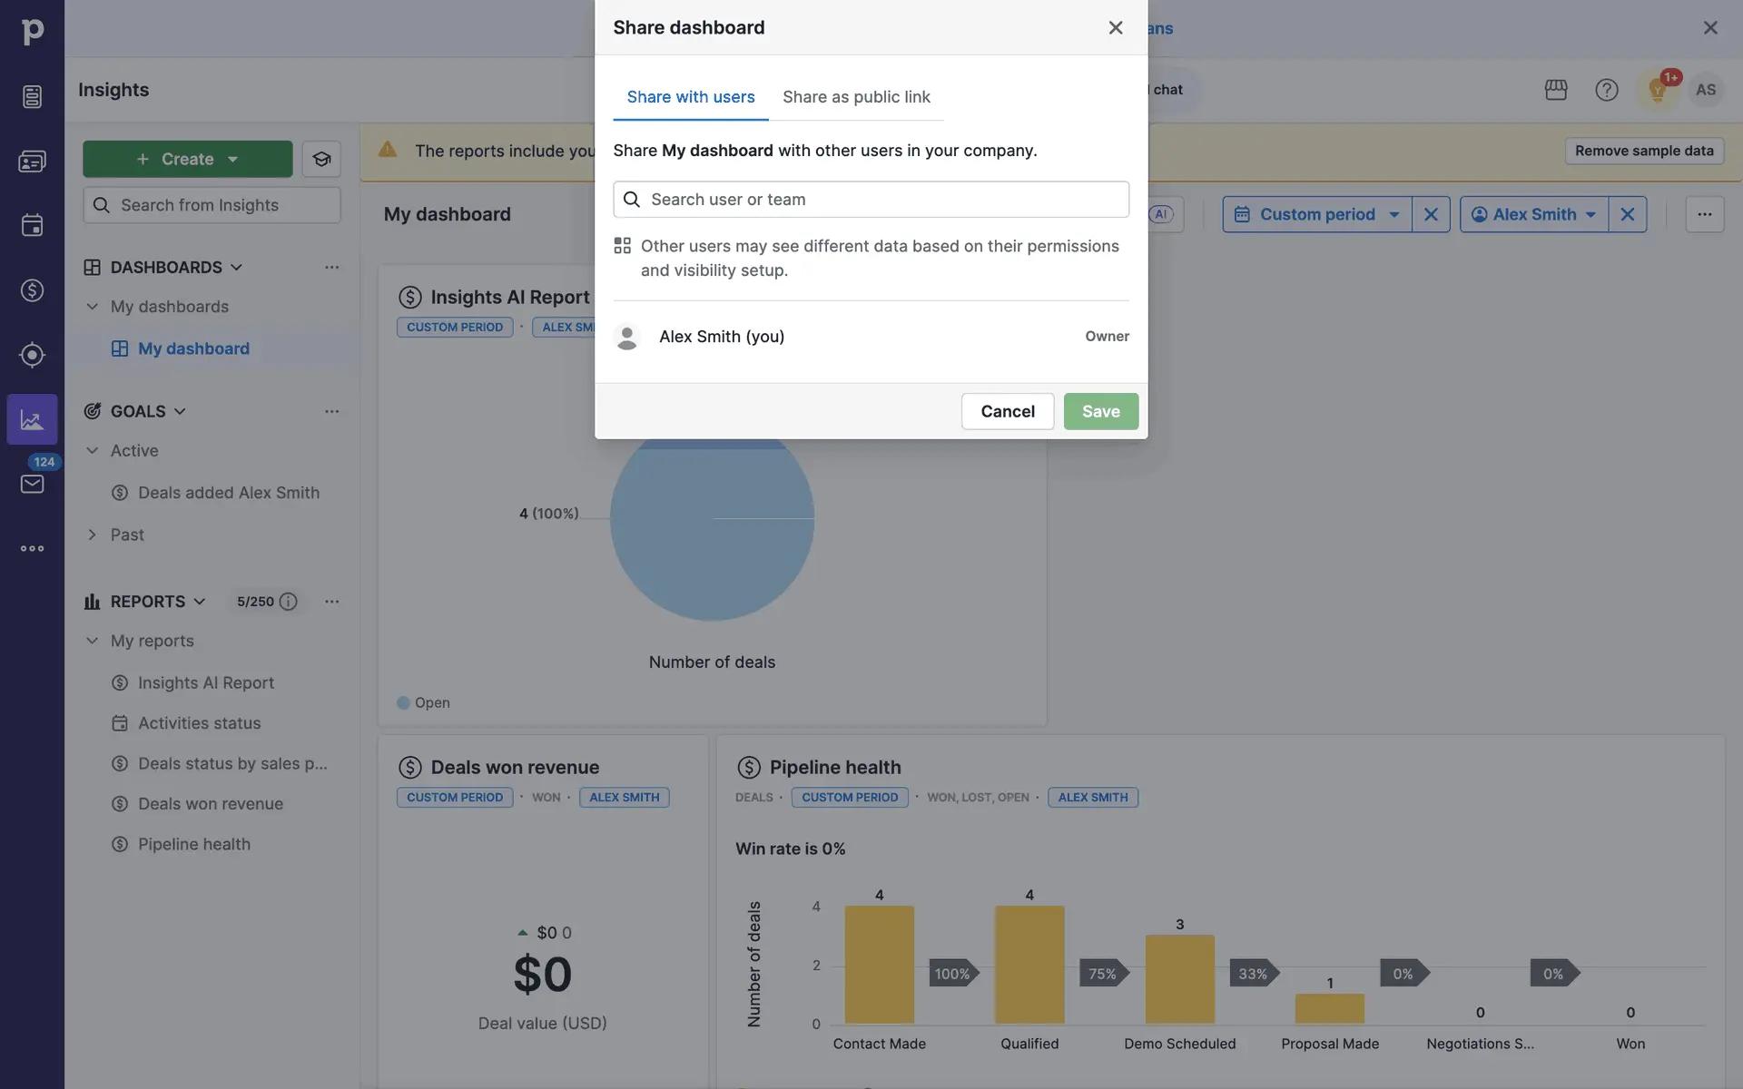Click the Open legend color dot
The height and width of the screenshot is (1089, 1743).
(x=404, y=703)
